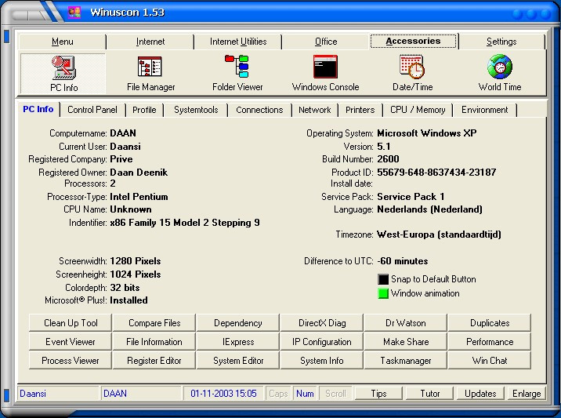Switch to Internet Utilities tab

point(238,42)
